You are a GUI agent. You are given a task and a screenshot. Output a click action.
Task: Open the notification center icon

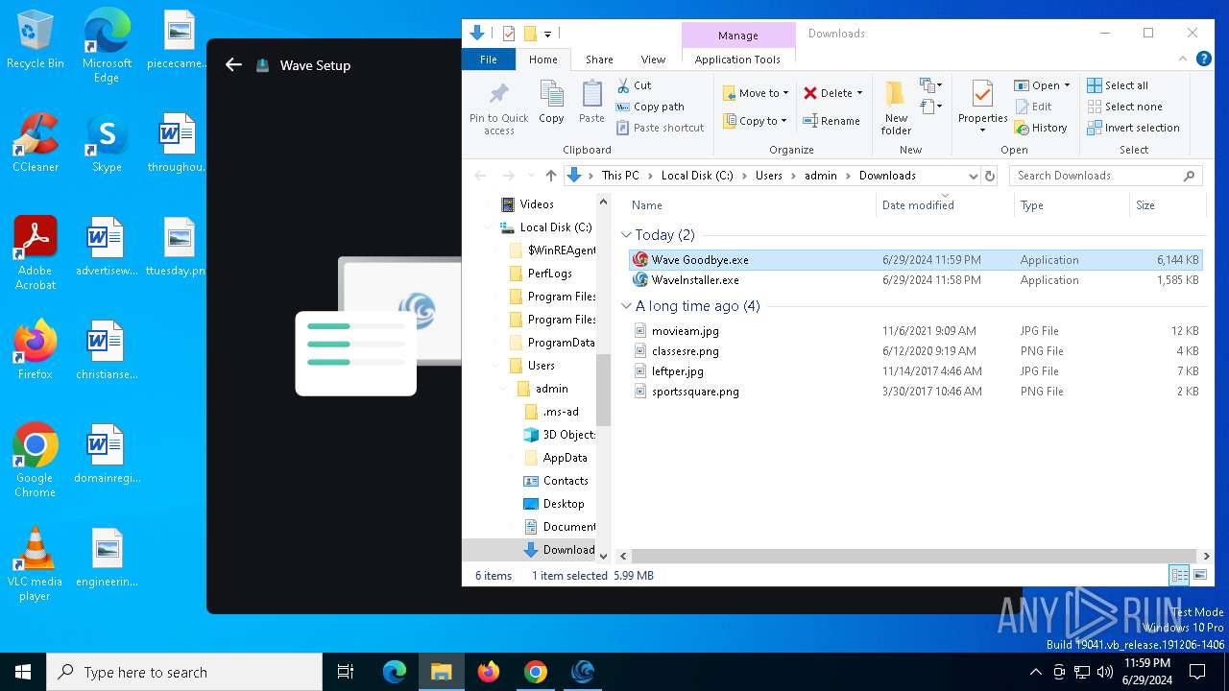1197,672
